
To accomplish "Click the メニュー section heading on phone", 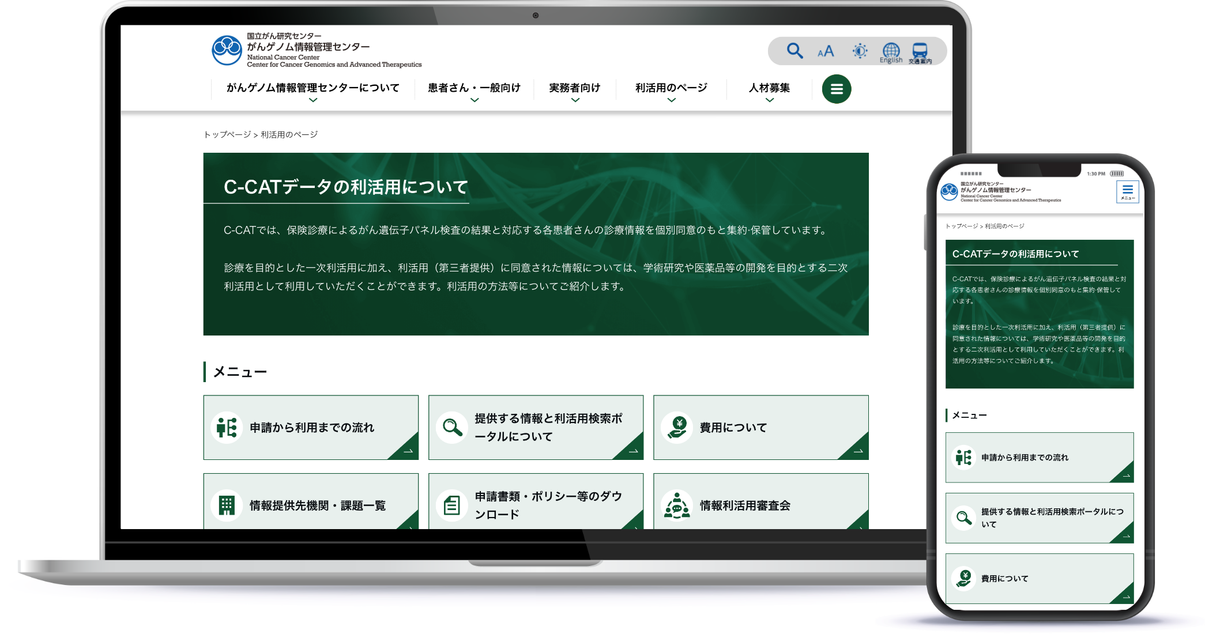I will (969, 415).
